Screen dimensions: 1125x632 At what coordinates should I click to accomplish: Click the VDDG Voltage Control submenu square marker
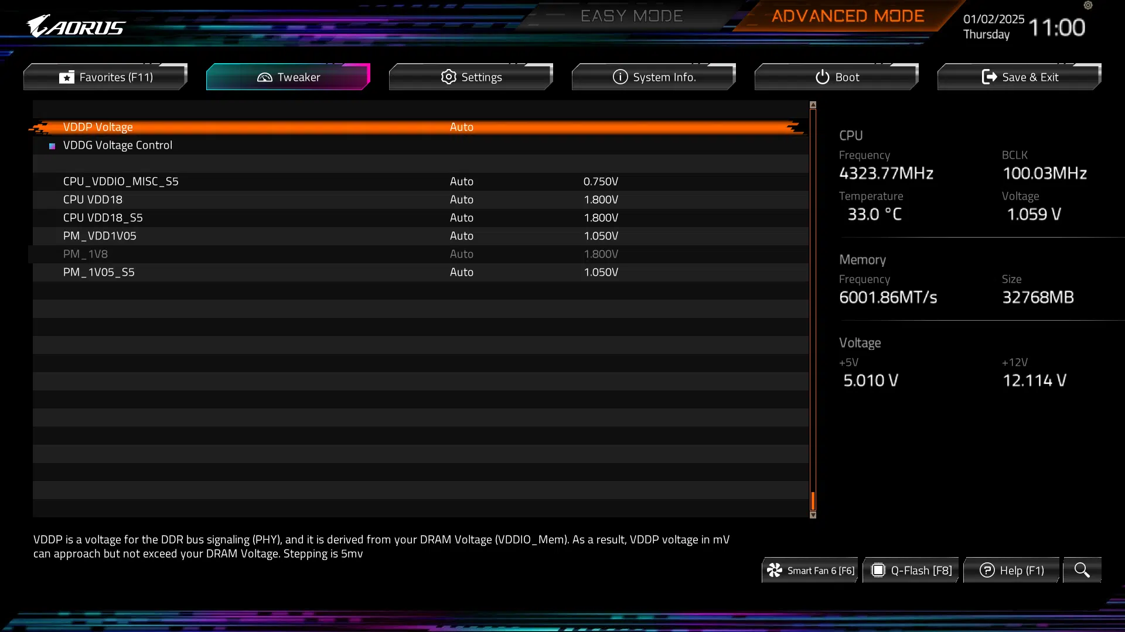click(x=52, y=146)
